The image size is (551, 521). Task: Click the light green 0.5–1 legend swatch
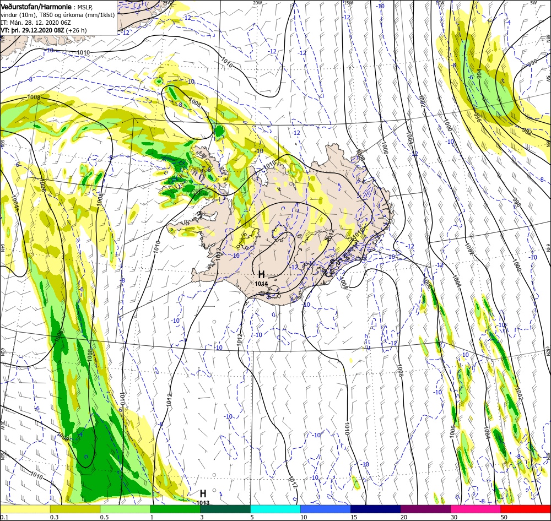(125, 508)
